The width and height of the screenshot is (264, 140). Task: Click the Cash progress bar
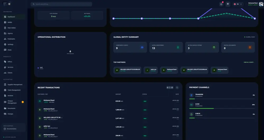pyautogui.click(x=222, y=108)
